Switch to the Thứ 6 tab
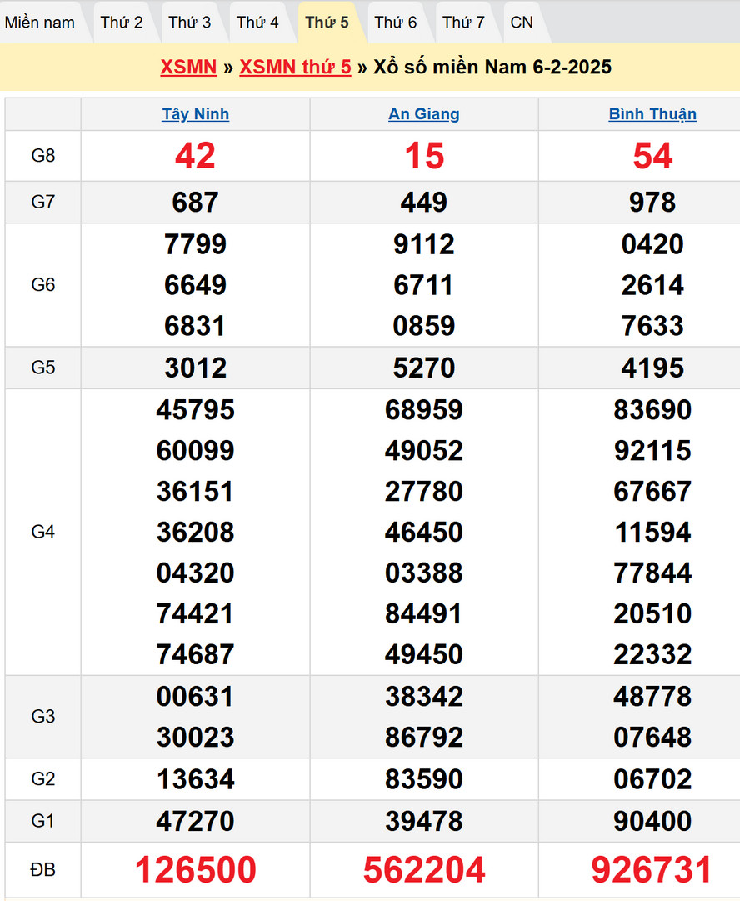 tap(395, 23)
